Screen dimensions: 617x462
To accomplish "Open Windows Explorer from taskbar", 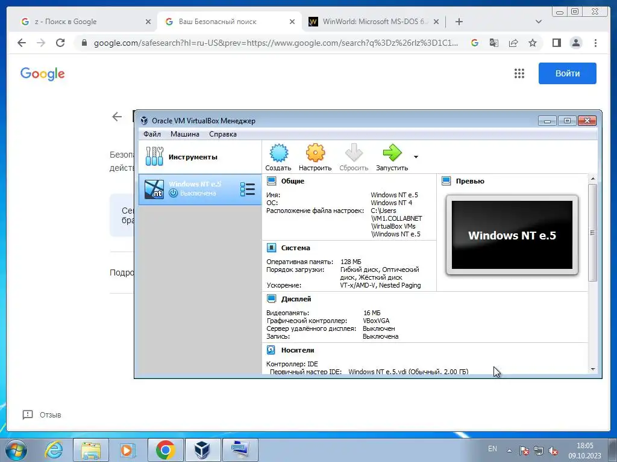I will (91, 450).
